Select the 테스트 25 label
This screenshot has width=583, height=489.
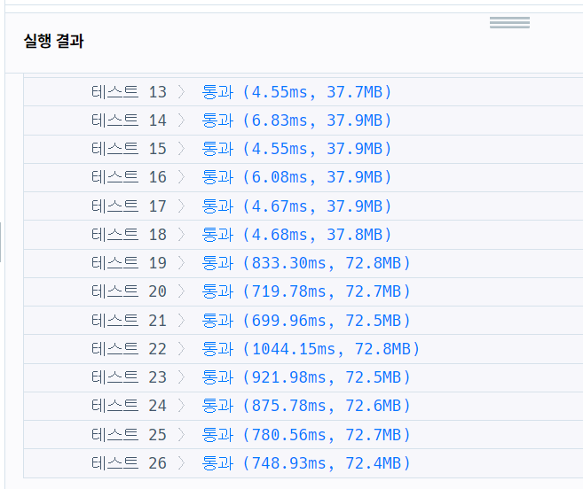pos(129,435)
